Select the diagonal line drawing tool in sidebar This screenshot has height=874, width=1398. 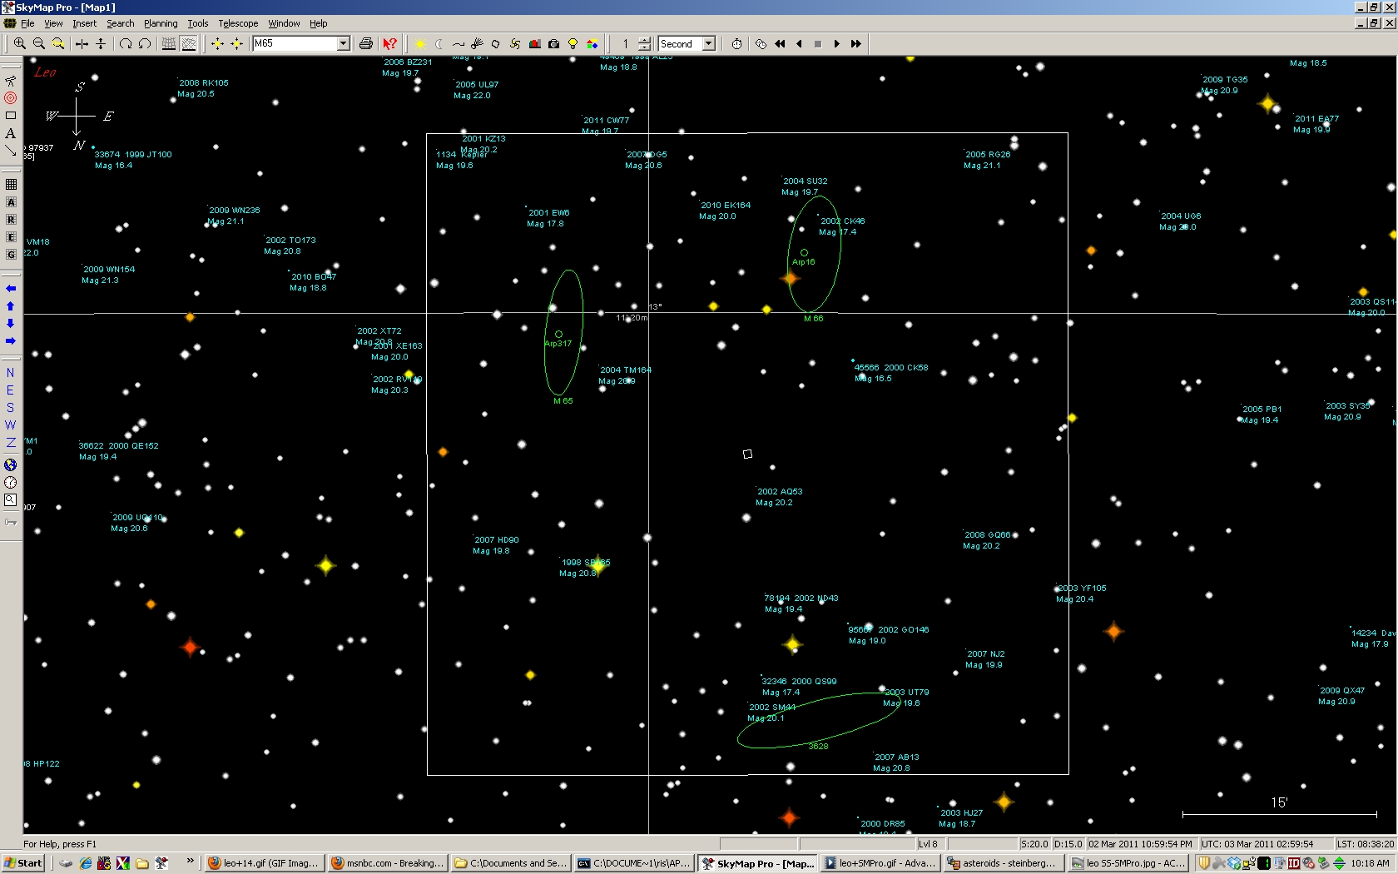[10, 151]
